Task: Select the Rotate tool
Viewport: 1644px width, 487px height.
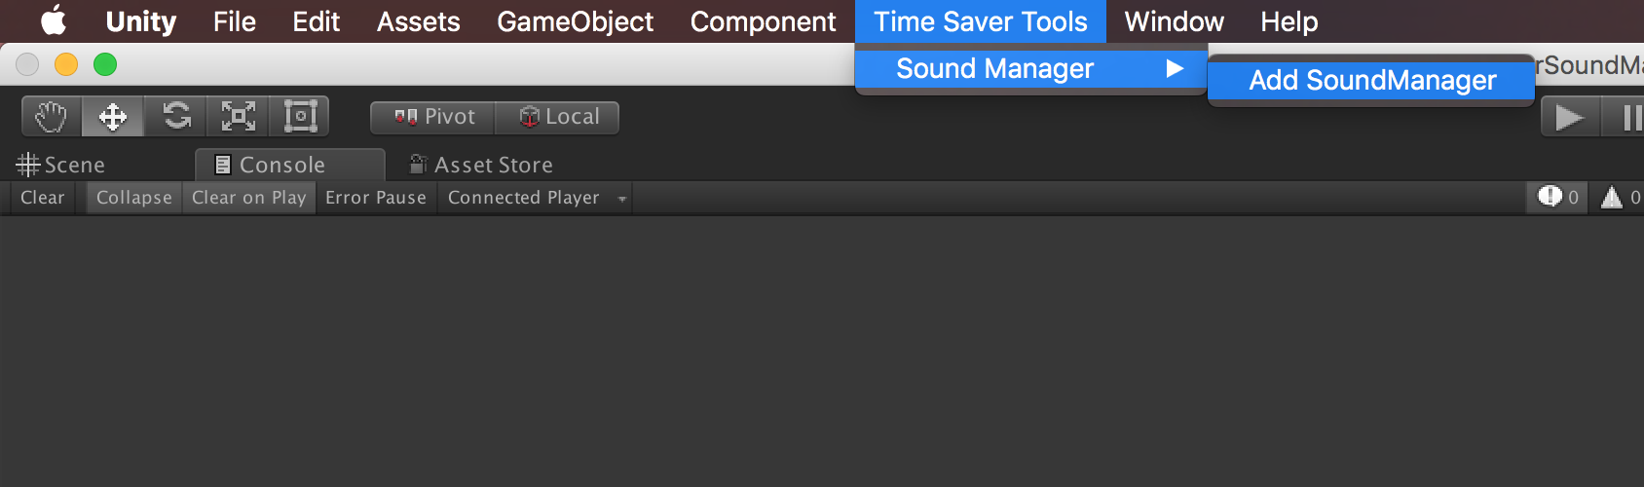Action: coord(176,117)
